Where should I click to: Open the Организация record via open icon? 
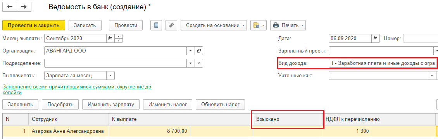[199, 51]
